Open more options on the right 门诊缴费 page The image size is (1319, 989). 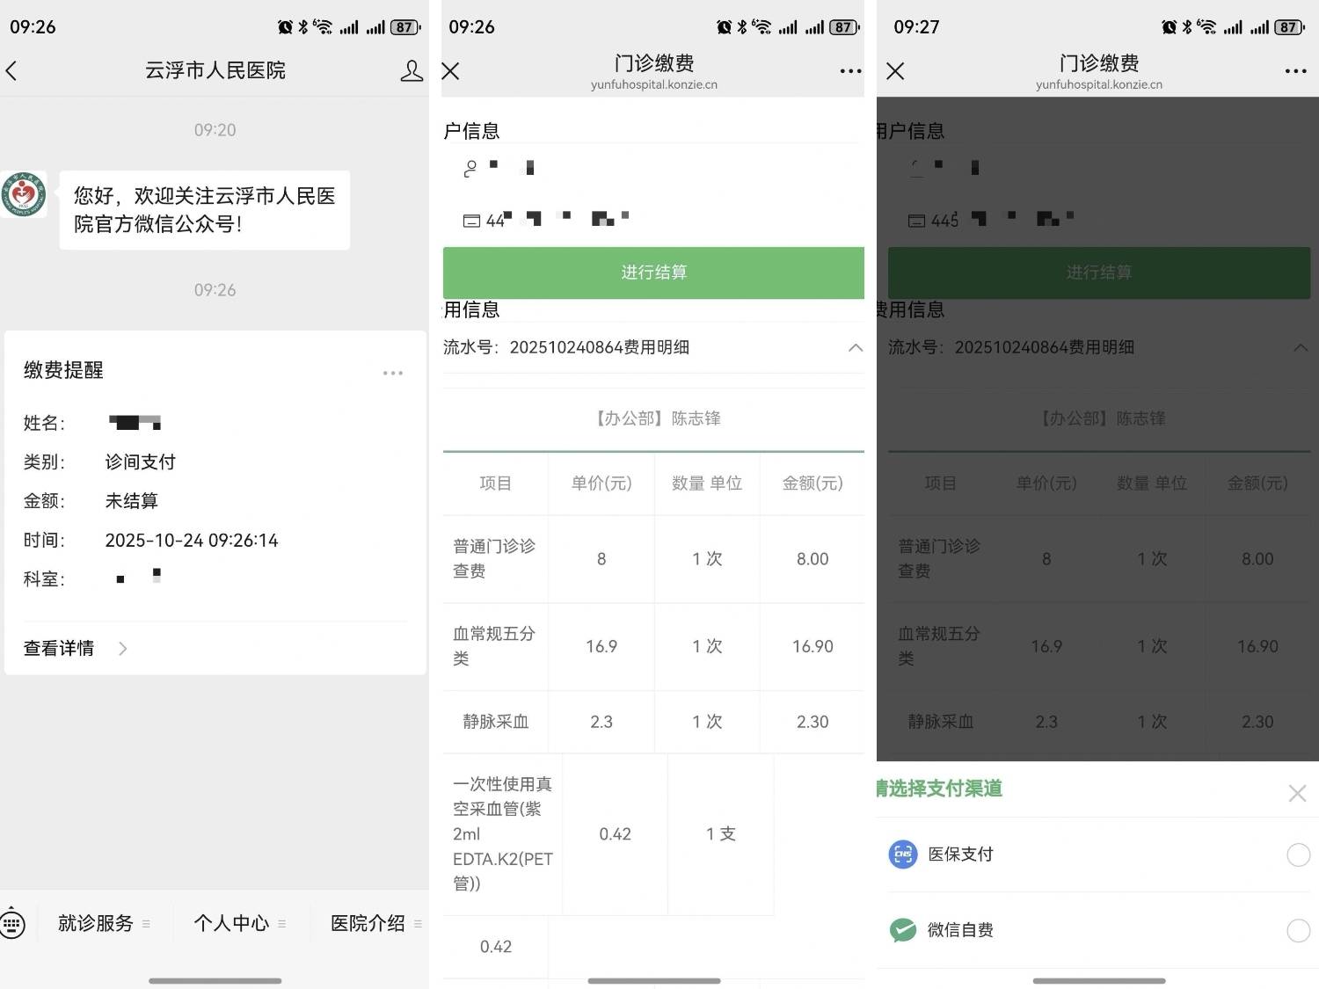[1294, 71]
